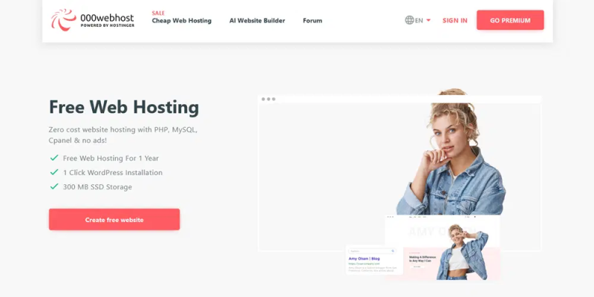Click the Amy Olsen | Blog search result
The image size is (594, 297).
pos(364,258)
